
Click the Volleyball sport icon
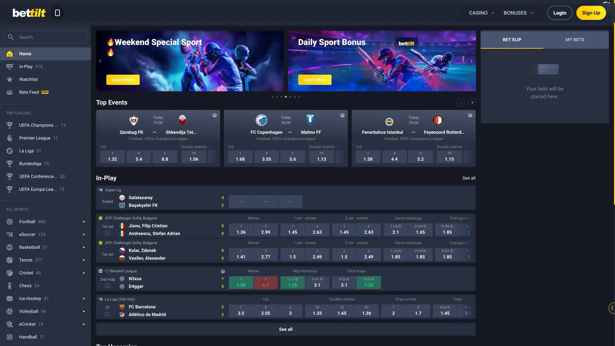point(10,311)
